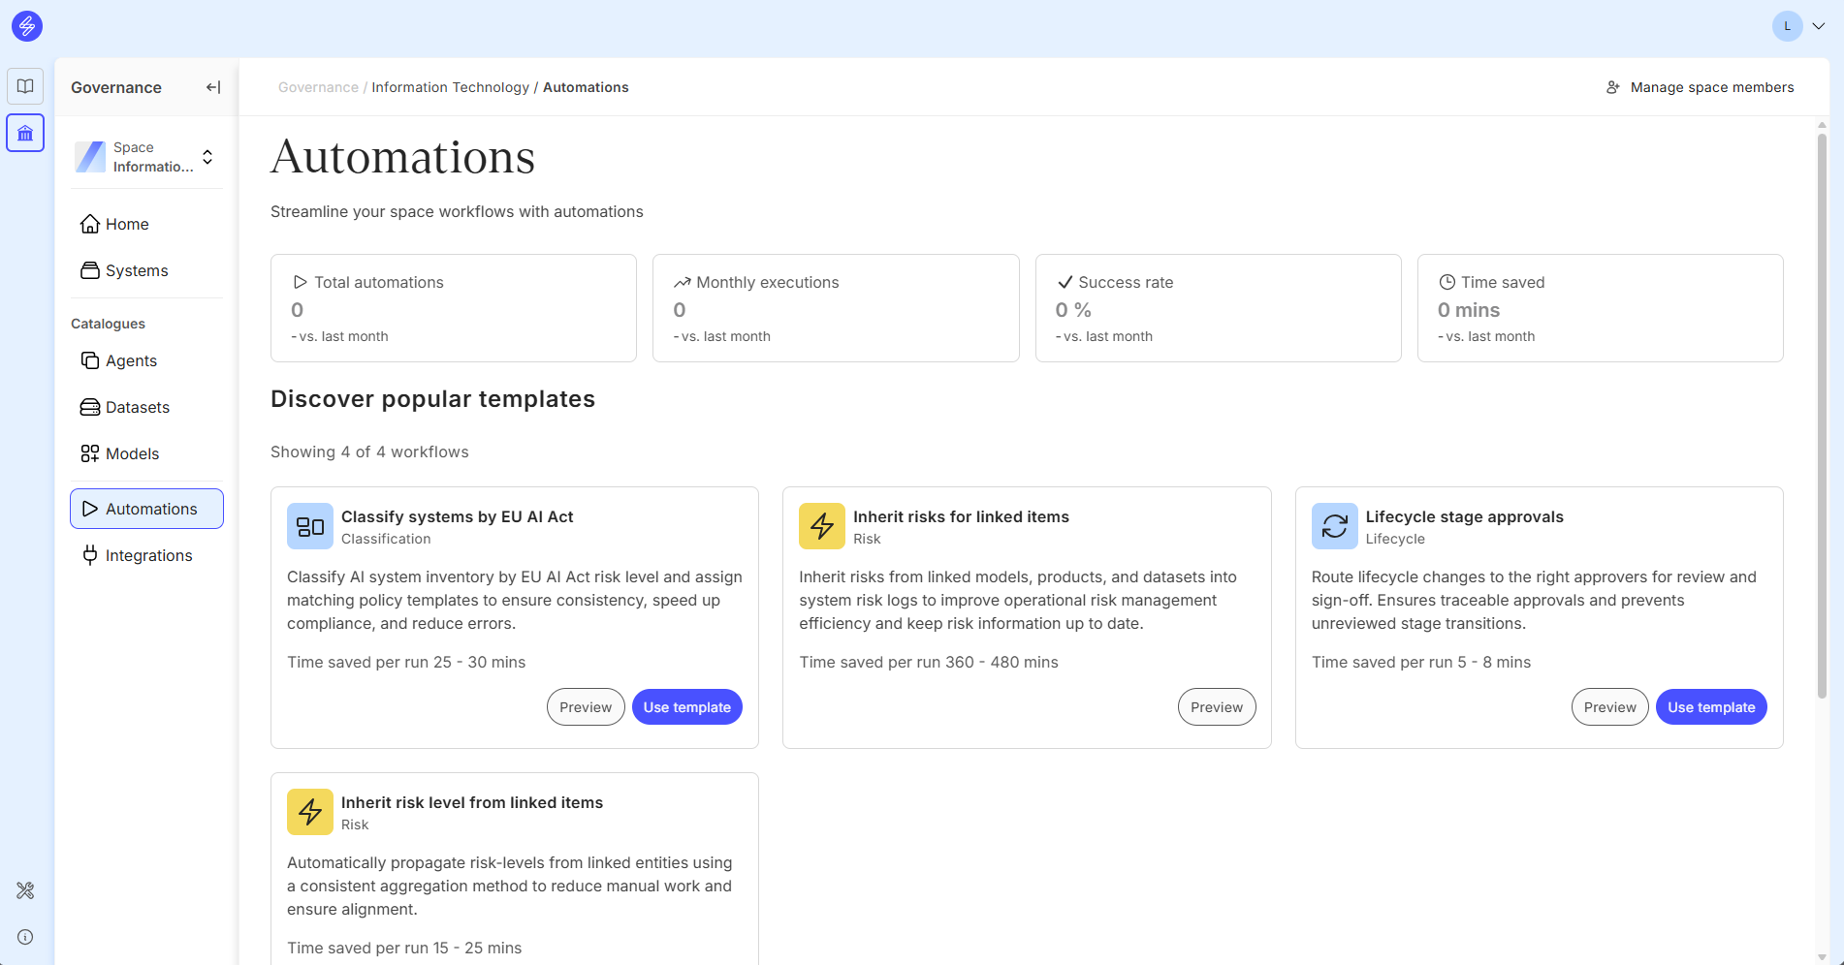Open the user account menu chevron

click(1819, 26)
